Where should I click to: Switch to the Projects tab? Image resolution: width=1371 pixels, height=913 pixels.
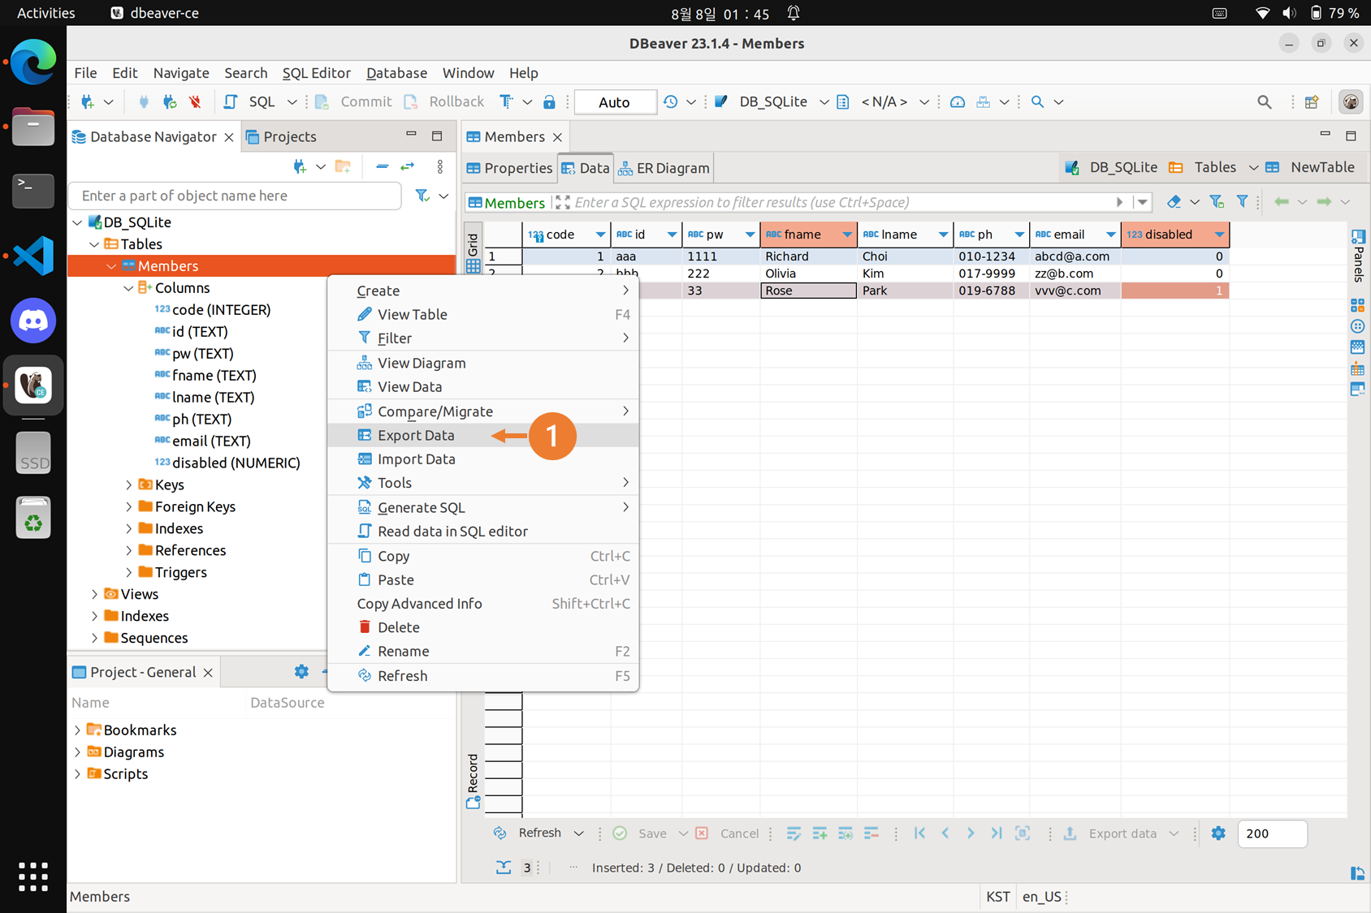(281, 136)
